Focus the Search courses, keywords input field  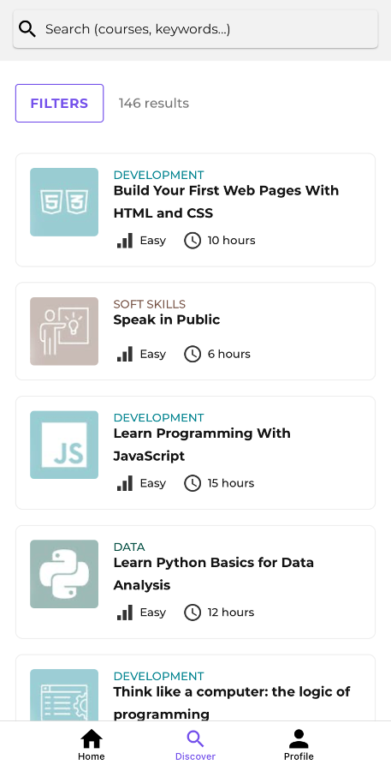click(195, 29)
